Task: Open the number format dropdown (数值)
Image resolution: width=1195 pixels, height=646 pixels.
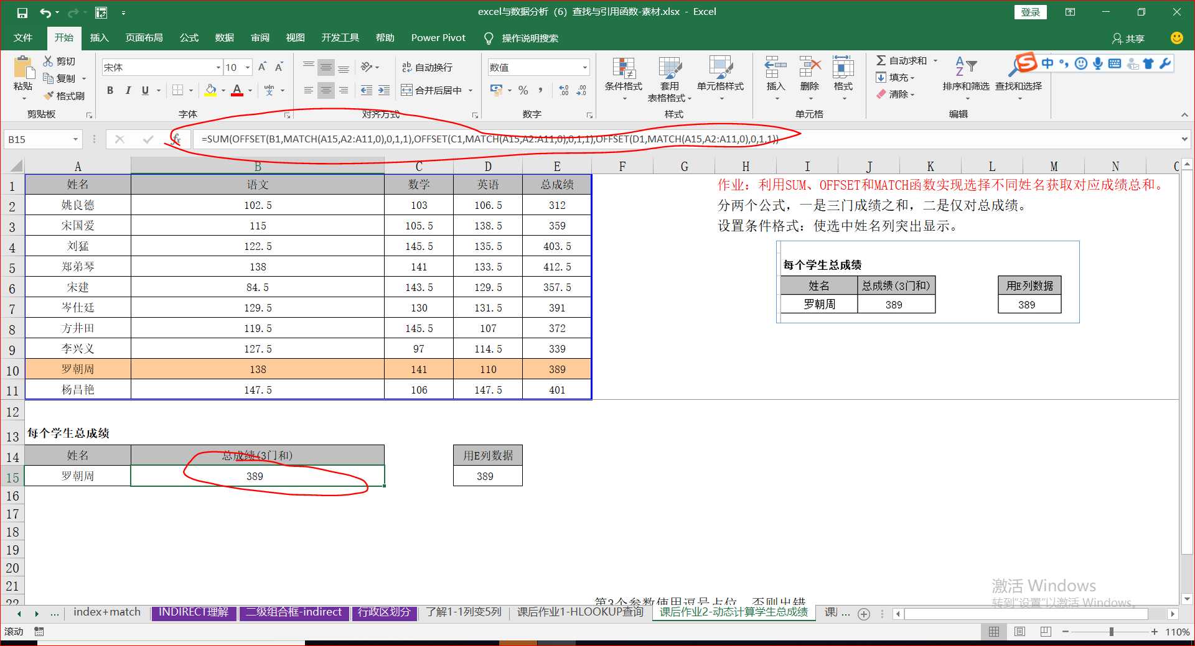Action: click(x=584, y=67)
